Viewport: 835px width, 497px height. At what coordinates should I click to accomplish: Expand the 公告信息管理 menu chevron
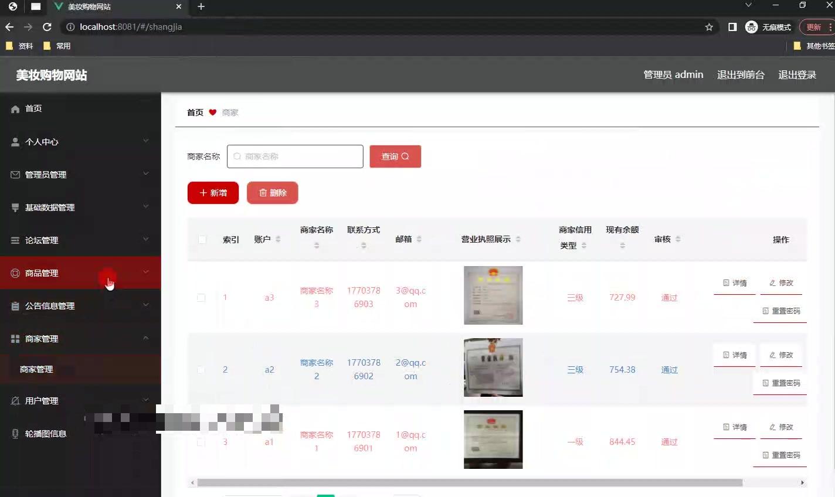tap(146, 305)
